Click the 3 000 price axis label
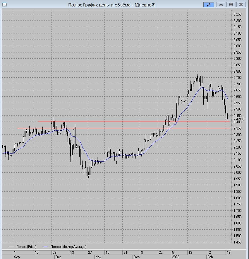The image size is (249, 259). (x=238, y=46)
